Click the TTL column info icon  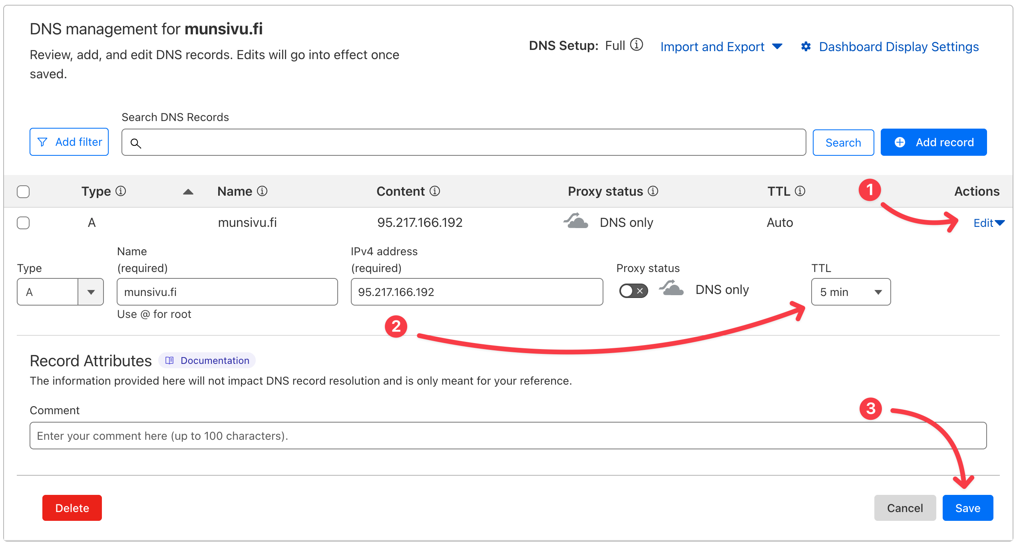click(x=800, y=191)
